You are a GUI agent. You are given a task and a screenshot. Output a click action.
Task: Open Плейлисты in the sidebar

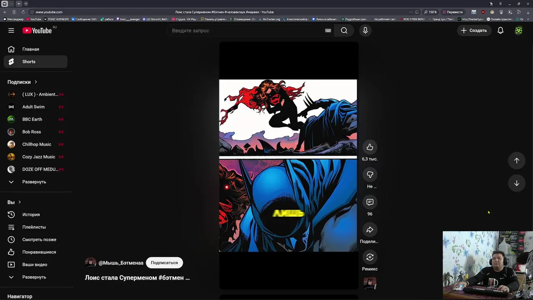36,227
